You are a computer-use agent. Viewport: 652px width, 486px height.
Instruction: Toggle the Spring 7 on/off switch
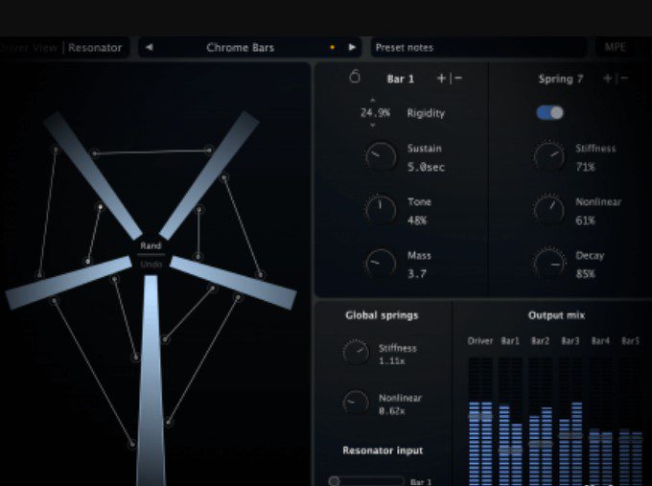click(x=549, y=113)
